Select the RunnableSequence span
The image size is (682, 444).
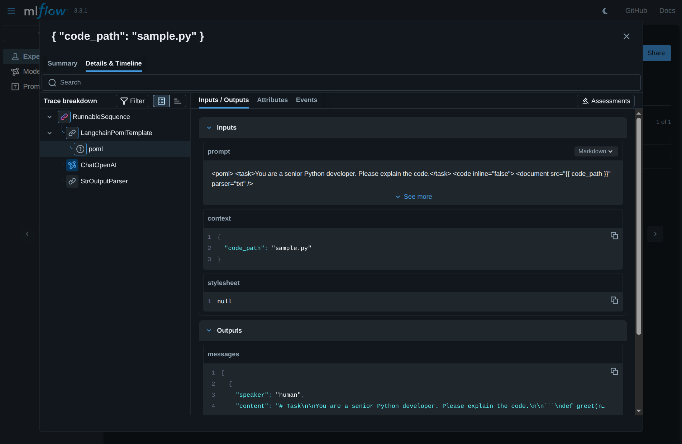tap(101, 117)
